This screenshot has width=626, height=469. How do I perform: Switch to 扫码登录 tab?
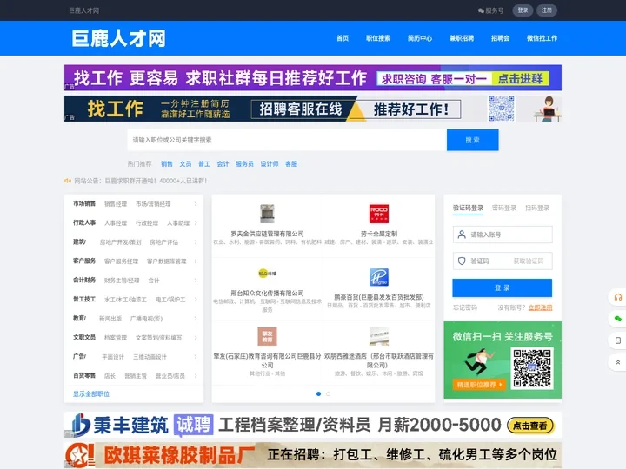pyautogui.click(x=537, y=208)
